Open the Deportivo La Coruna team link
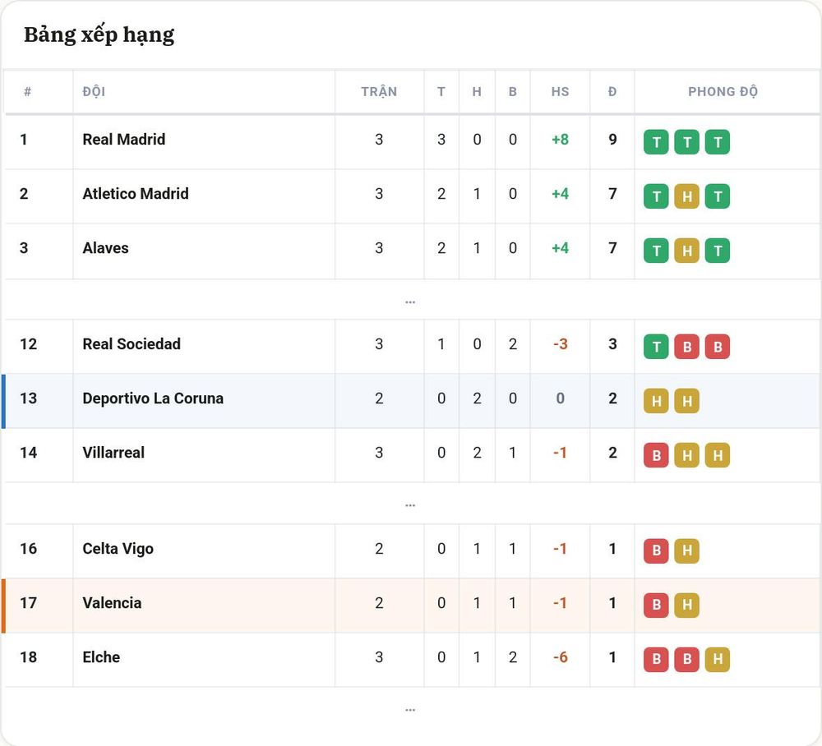Image resolution: width=822 pixels, height=746 pixels. pyautogui.click(x=153, y=398)
